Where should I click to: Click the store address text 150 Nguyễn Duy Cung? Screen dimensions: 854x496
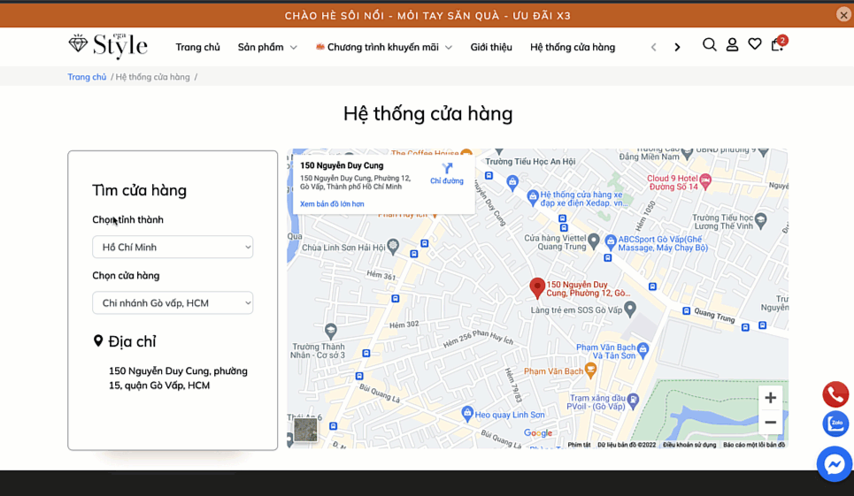pyautogui.click(x=178, y=378)
